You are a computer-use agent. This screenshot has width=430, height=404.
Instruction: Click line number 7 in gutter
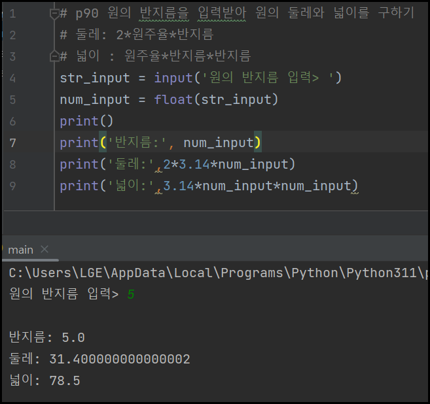(x=12, y=143)
